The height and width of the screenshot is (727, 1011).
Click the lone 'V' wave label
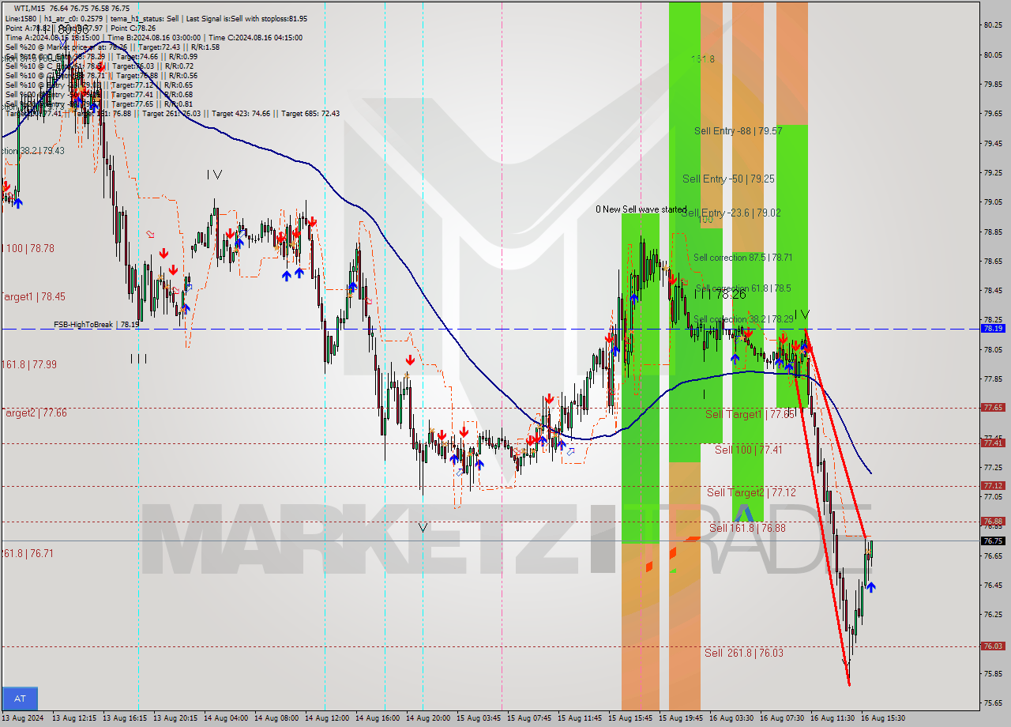point(423,527)
